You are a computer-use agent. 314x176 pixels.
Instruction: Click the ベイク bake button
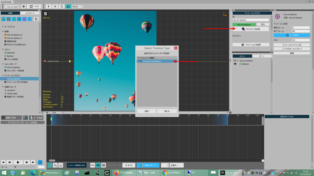click(34, 7)
